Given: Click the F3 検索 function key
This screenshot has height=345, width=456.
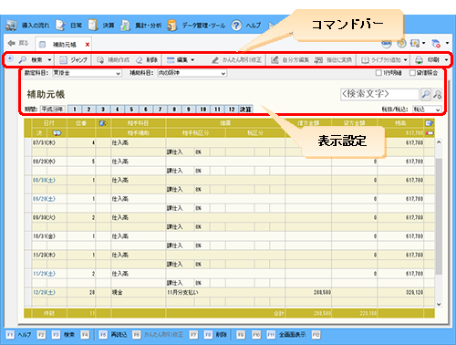Looking at the screenshot, I should click(63, 335).
